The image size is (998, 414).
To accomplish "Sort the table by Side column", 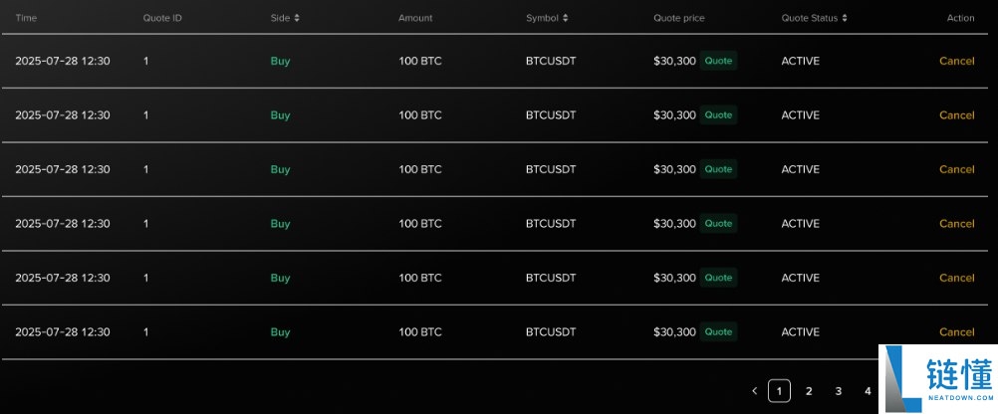I will (x=297, y=18).
